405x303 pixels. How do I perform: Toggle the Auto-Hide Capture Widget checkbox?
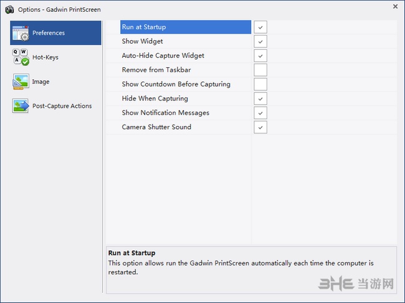(x=260, y=55)
